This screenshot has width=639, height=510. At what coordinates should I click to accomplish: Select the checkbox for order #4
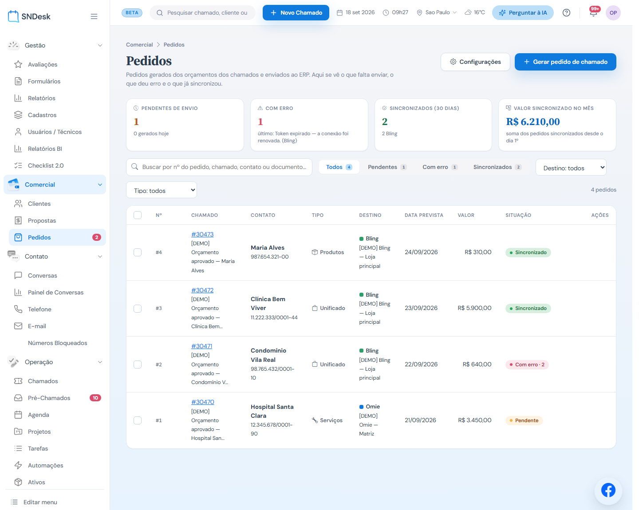(x=138, y=252)
